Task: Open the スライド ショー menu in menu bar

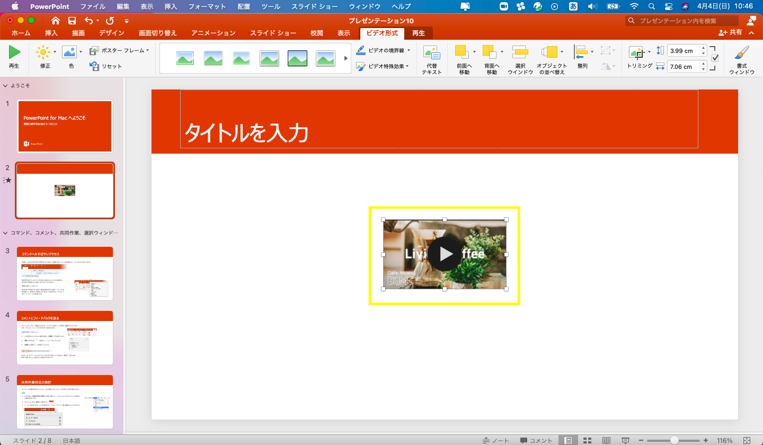Action: pyautogui.click(x=315, y=6)
